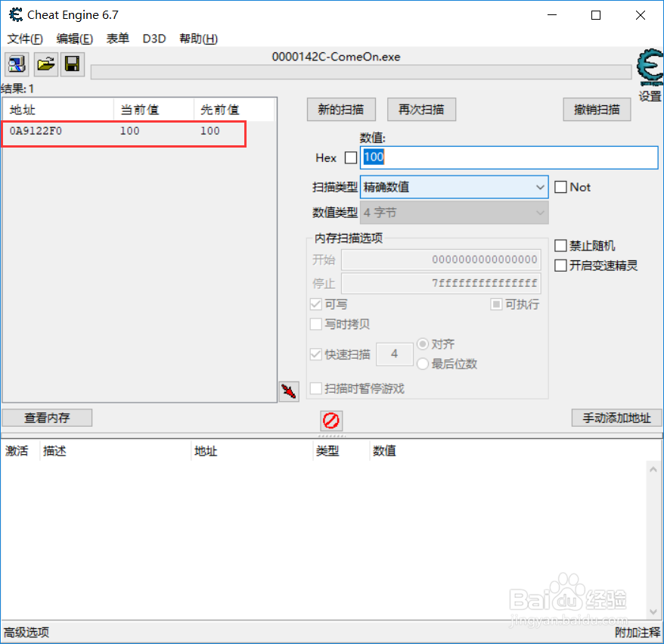
Task: Click the 停止 address field
Action: pyautogui.click(x=441, y=283)
